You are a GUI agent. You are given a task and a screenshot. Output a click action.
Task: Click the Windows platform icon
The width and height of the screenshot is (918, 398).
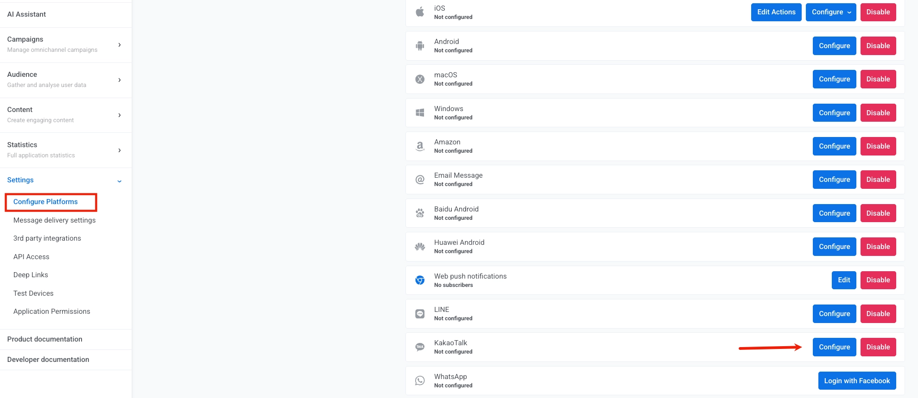coord(420,112)
